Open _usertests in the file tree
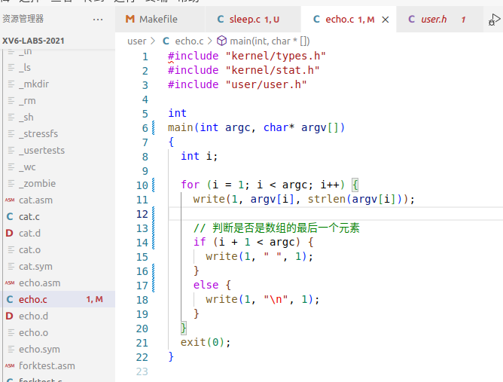 tap(42, 150)
